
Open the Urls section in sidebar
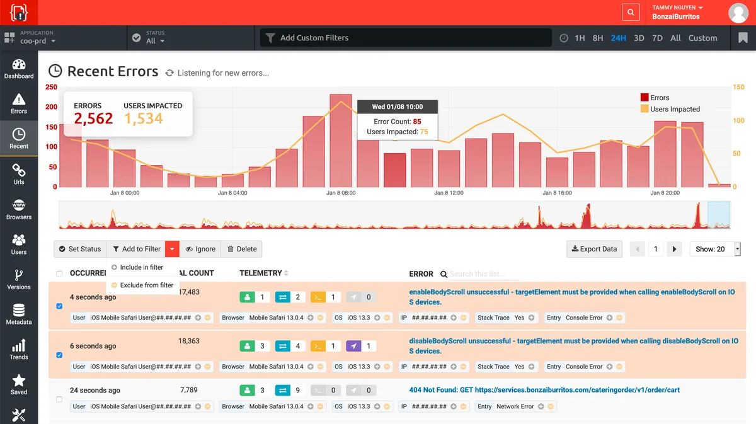tap(19, 175)
